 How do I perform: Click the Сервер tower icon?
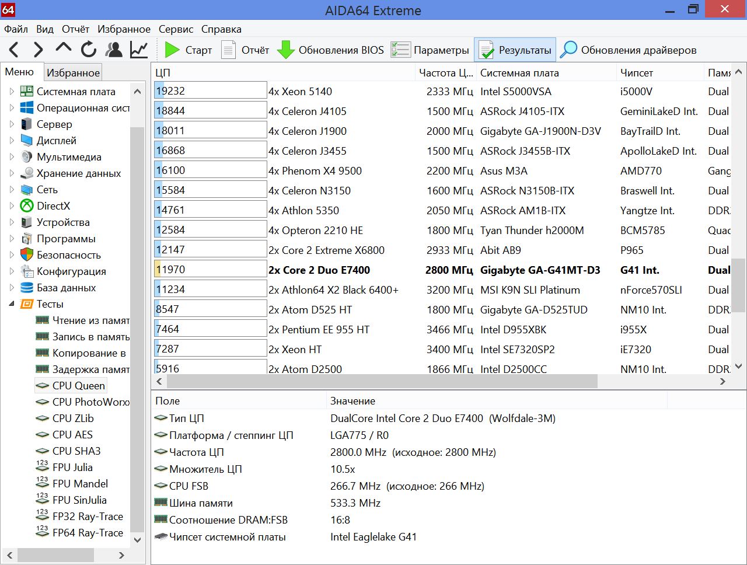27,124
